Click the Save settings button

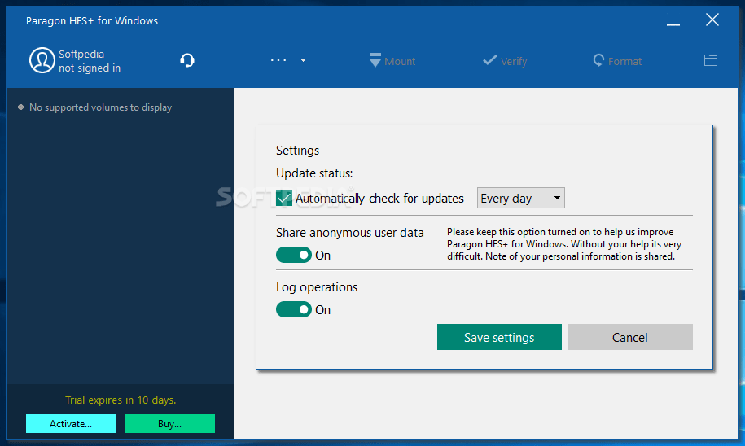[499, 337]
